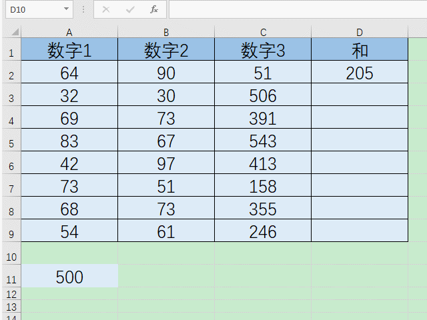Select row 8 header
Image resolution: width=427 pixels, height=320 pixels.
click(11, 207)
